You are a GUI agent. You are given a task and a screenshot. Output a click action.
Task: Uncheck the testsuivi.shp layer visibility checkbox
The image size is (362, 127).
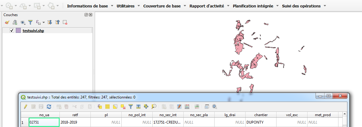[12, 30]
